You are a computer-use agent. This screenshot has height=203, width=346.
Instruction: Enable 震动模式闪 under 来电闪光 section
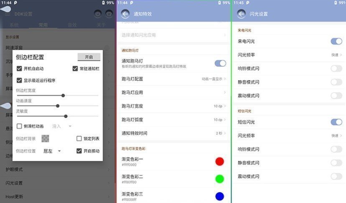pyautogui.click(x=336, y=96)
